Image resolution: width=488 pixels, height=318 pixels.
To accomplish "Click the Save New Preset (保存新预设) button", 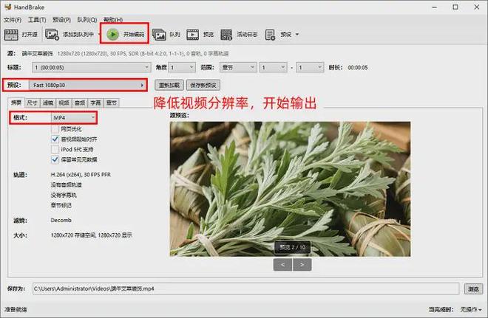I will [x=205, y=85].
